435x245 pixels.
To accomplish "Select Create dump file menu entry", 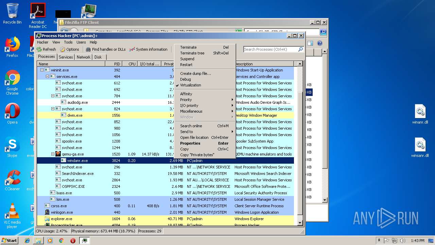I will [205, 73].
